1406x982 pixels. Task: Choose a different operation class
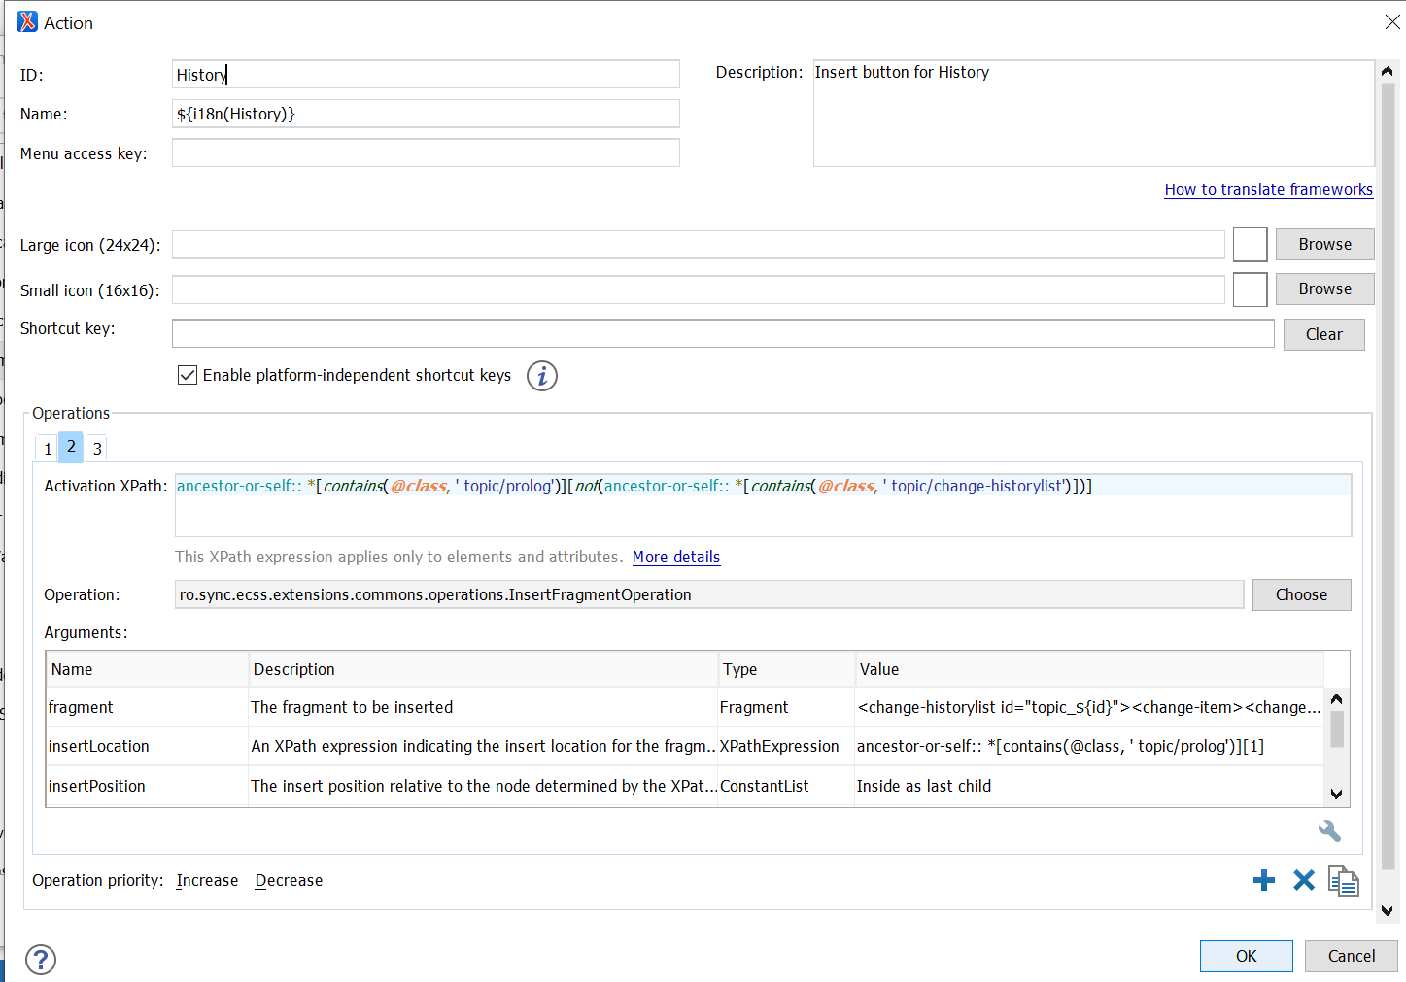click(x=1301, y=594)
